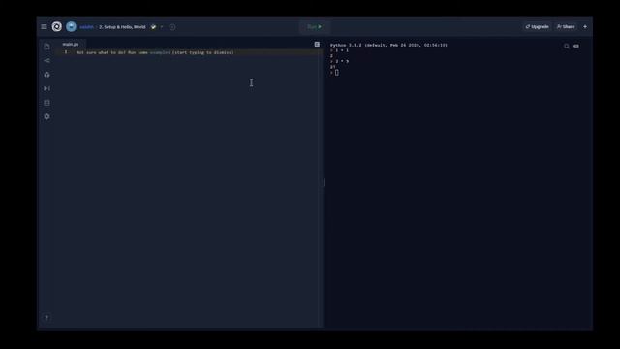The image size is (620, 349).
Task: Open the Settings gear in the sidebar
Action: pyautogui.click(x=47, y=116)
